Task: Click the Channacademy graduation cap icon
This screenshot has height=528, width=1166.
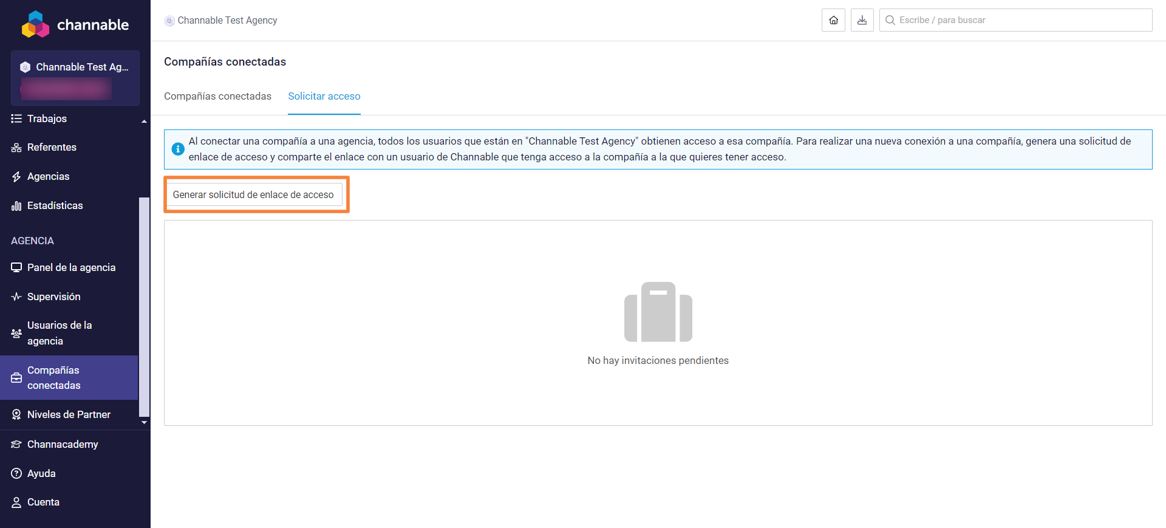Action: point(16,444)
